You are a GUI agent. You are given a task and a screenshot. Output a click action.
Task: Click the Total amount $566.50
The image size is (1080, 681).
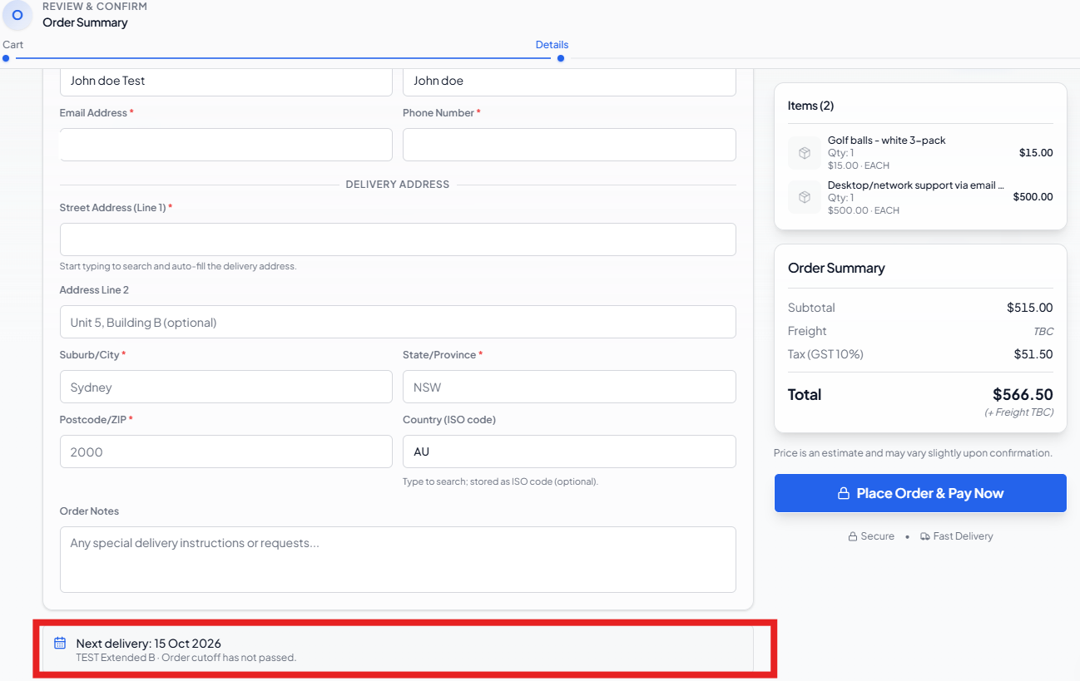1023,394
